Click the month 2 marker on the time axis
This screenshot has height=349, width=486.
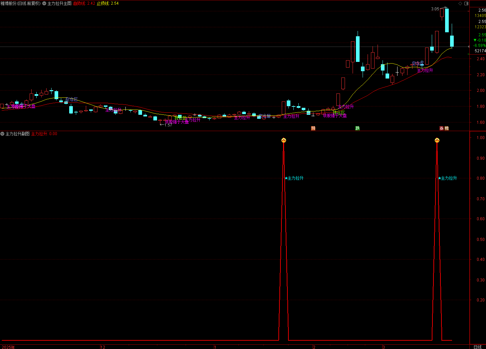click(x=314, y=347)
